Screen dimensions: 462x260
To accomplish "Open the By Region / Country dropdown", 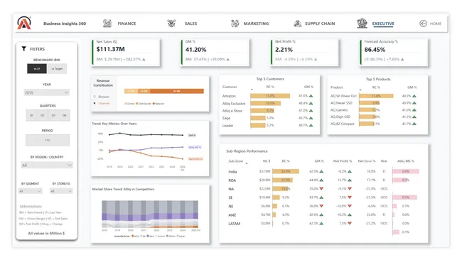I will (47, 166).
